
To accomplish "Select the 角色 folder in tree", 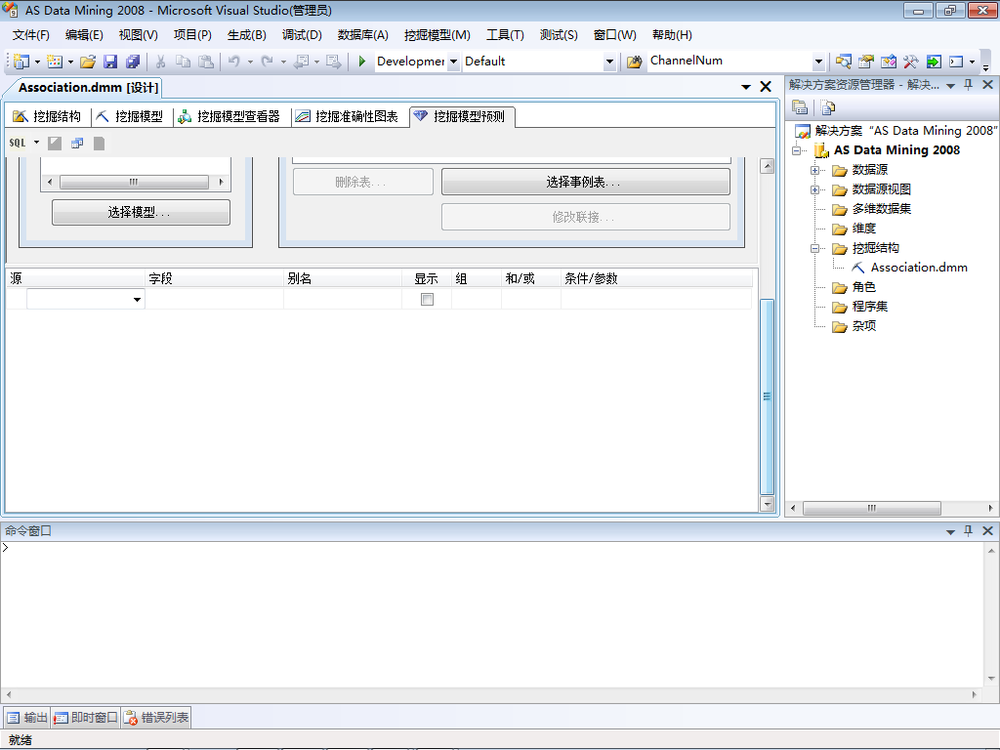I will [863, 288].
